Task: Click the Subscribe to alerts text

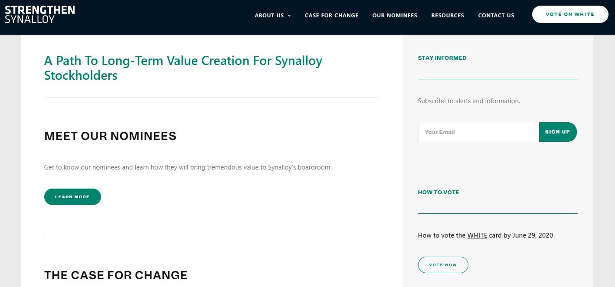Action: 469,101
